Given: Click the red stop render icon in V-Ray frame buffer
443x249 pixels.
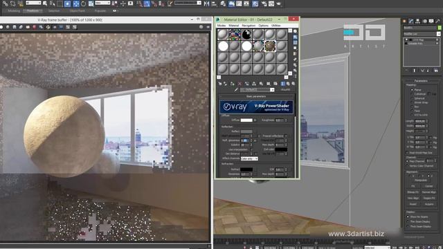Looking at the screenshot, I should point(34,27).
